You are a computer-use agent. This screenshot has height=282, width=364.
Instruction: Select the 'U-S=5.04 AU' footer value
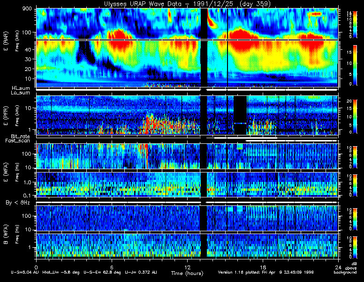tap(25, 272)
